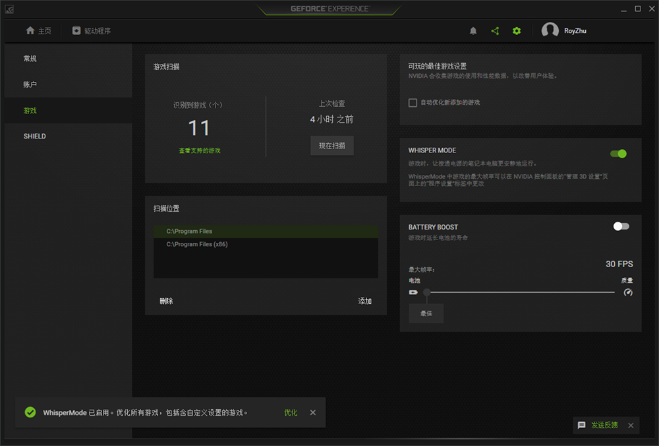Image resolution: width=659 pixels, height=446 pixels.
Task: Click the battery icon beside the slider
Action: pyautogui.click(x=413, y=292)
